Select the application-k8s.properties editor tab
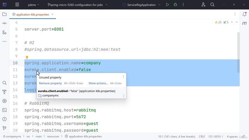This screenshot has width=249, height=140. coord(32,14)
